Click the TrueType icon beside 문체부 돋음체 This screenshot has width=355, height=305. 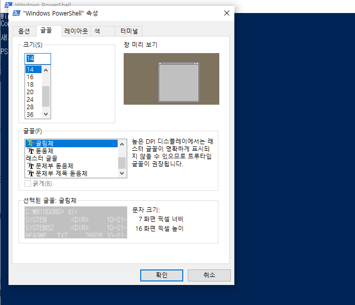point(31,166)
